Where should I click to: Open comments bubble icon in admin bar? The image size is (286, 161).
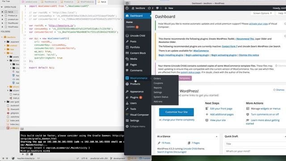pos(157,8)
